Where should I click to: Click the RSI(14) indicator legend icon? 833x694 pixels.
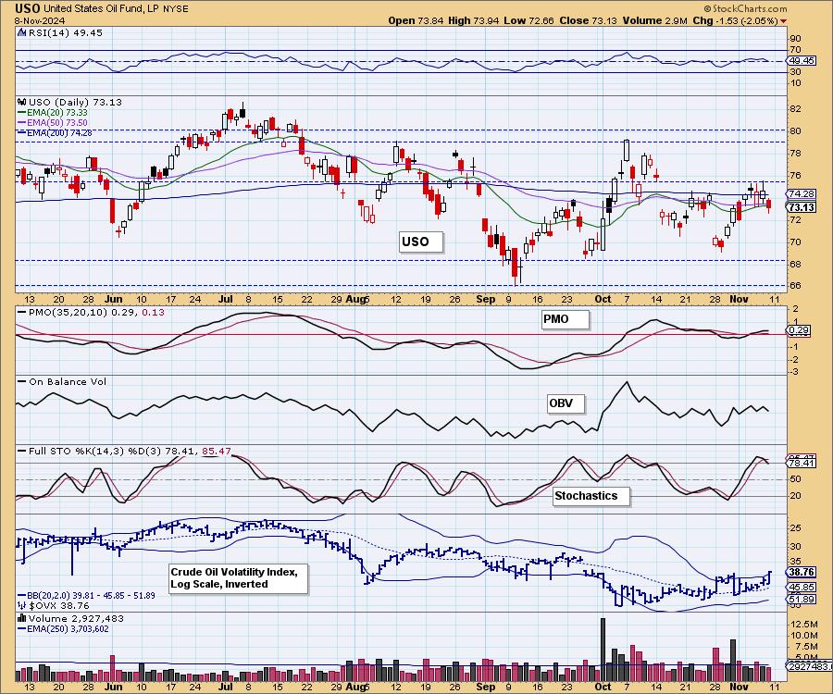pos(21,32)
